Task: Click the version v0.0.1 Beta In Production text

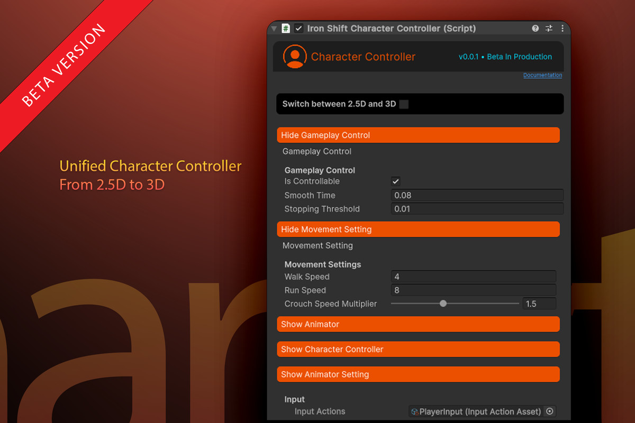Action: point(505,57)
